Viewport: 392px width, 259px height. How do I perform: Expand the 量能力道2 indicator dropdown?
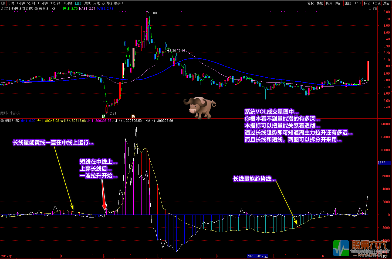(x=2, y=121)
